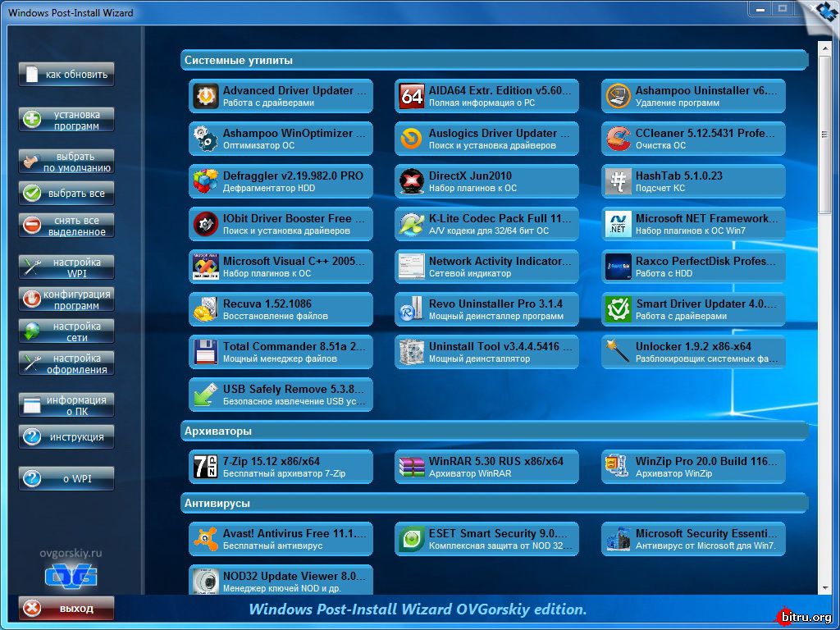840x630 pixels.
Task: Open the 'инструкция' help button
Action: [66, 437]
